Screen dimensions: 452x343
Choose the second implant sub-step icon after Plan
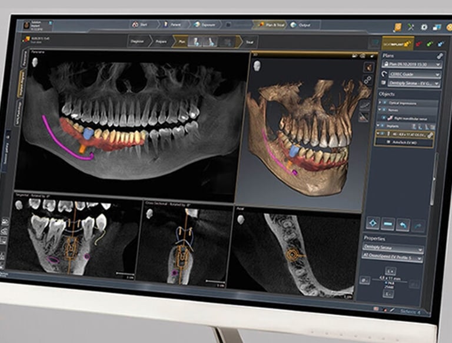(210, 42)
